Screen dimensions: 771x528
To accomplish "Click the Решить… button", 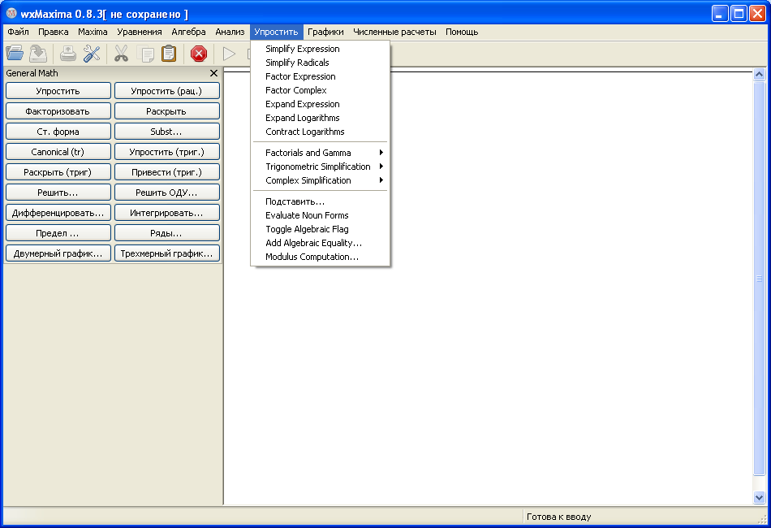I will pos(58,193).
